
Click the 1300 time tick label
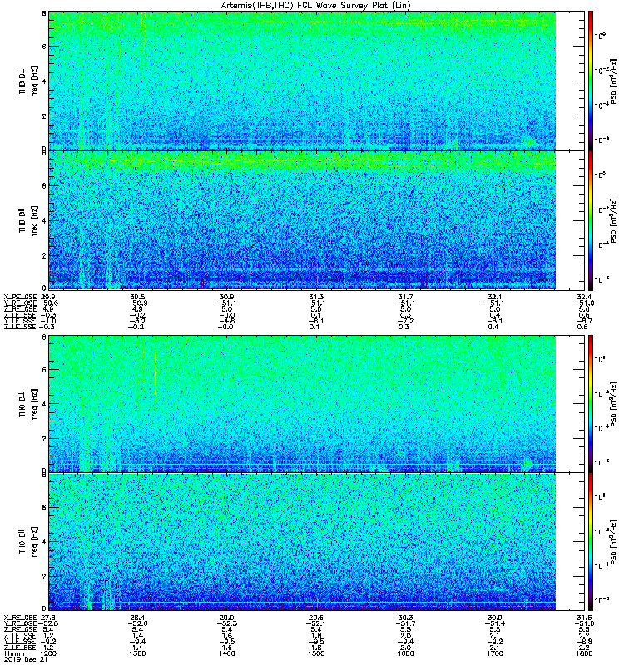(137, 653)
